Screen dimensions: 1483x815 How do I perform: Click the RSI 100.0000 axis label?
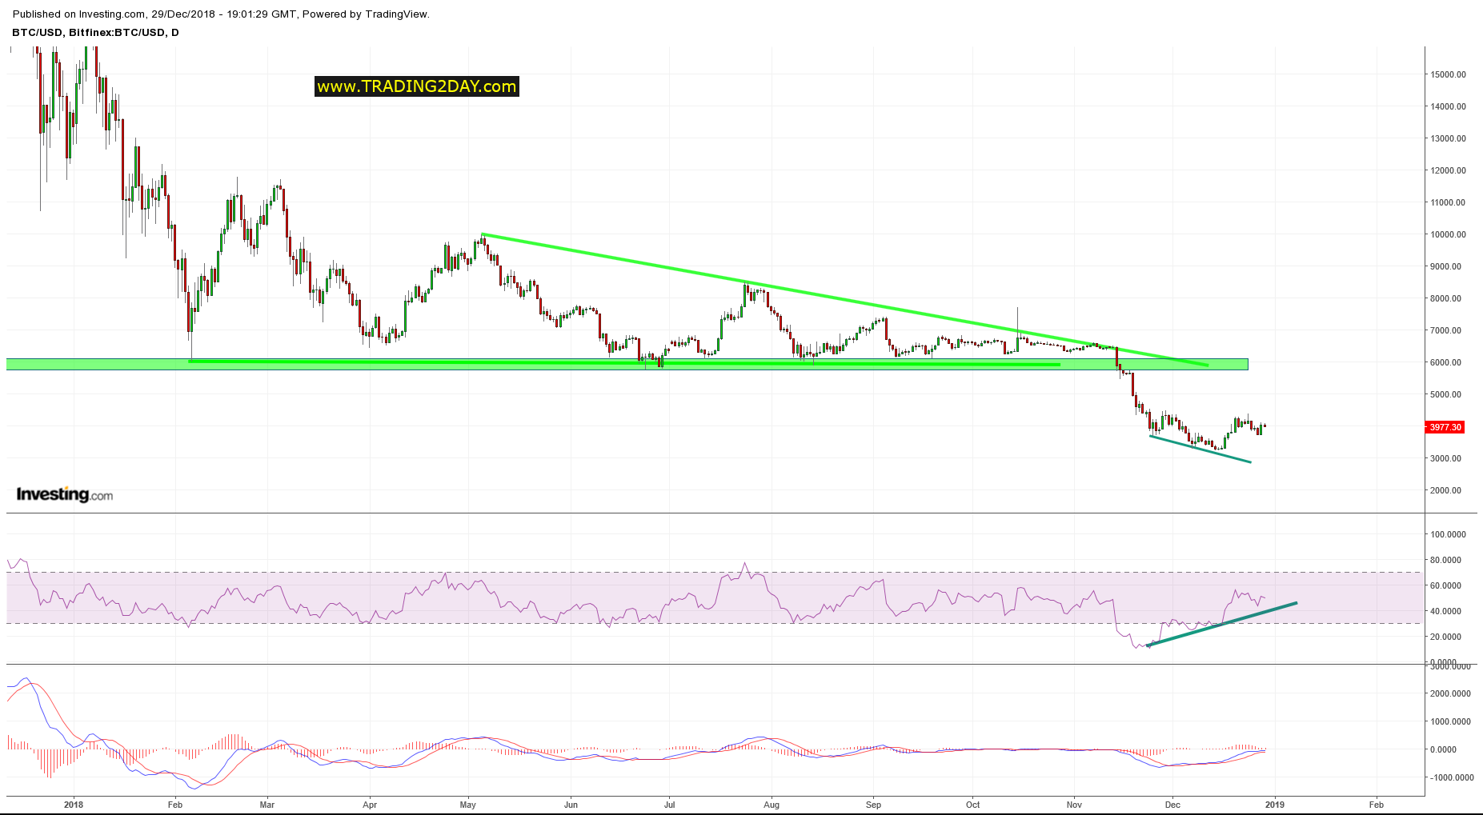click(1449, 534)
